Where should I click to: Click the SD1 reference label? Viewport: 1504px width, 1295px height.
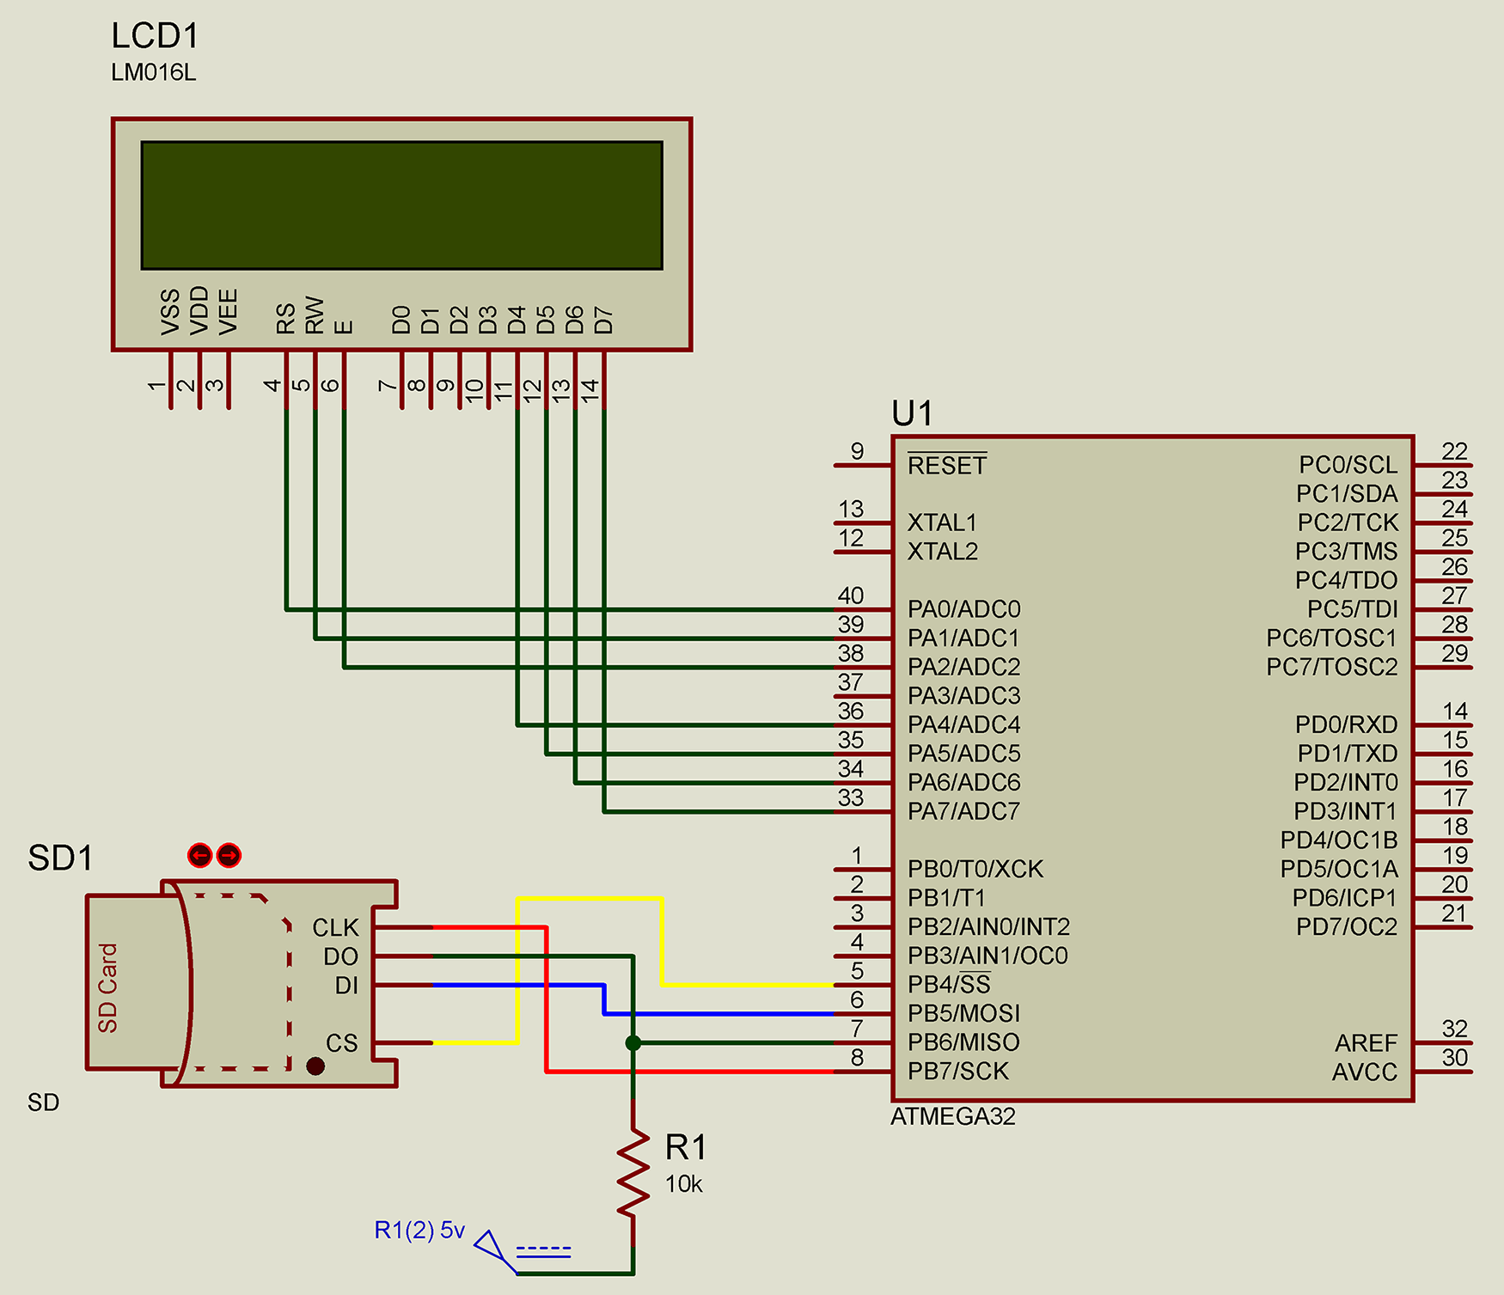tap(60, 858)
